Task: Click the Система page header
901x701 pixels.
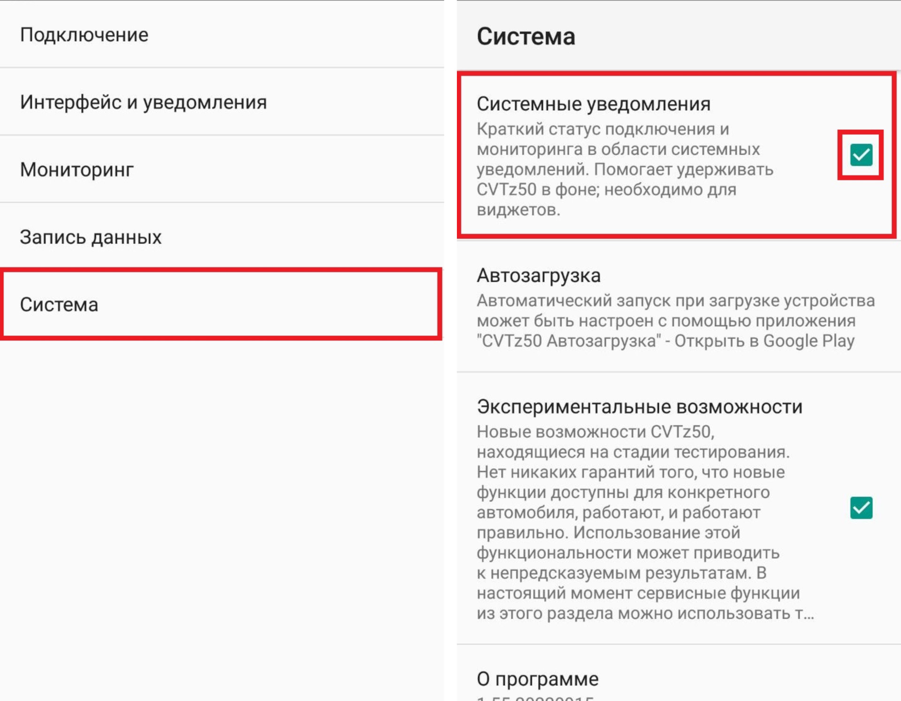Action: (x=526, y=37)
